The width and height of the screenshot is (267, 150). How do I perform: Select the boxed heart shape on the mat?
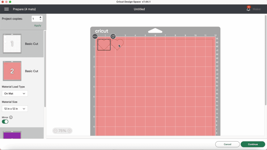pos(104,45)
